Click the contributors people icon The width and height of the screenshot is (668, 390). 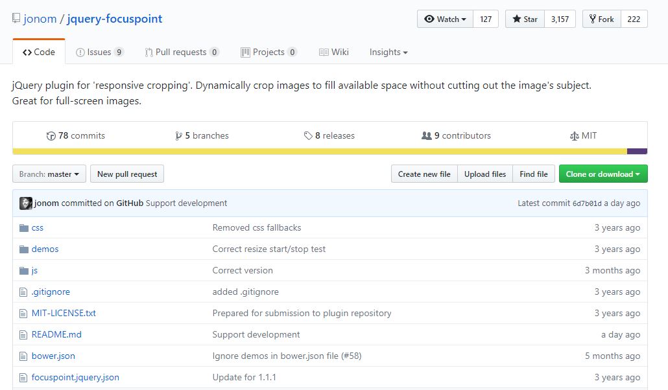[x=427, y=136]
